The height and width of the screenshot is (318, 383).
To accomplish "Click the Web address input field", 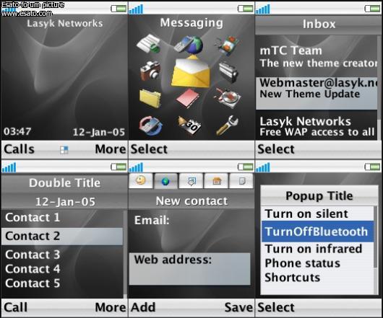I will pyautogui.click(x=190, y=269).
